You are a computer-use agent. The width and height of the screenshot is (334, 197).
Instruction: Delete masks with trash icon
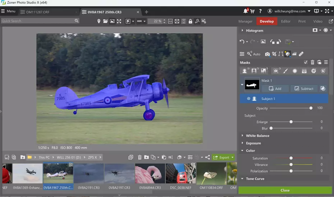point(312,62)
